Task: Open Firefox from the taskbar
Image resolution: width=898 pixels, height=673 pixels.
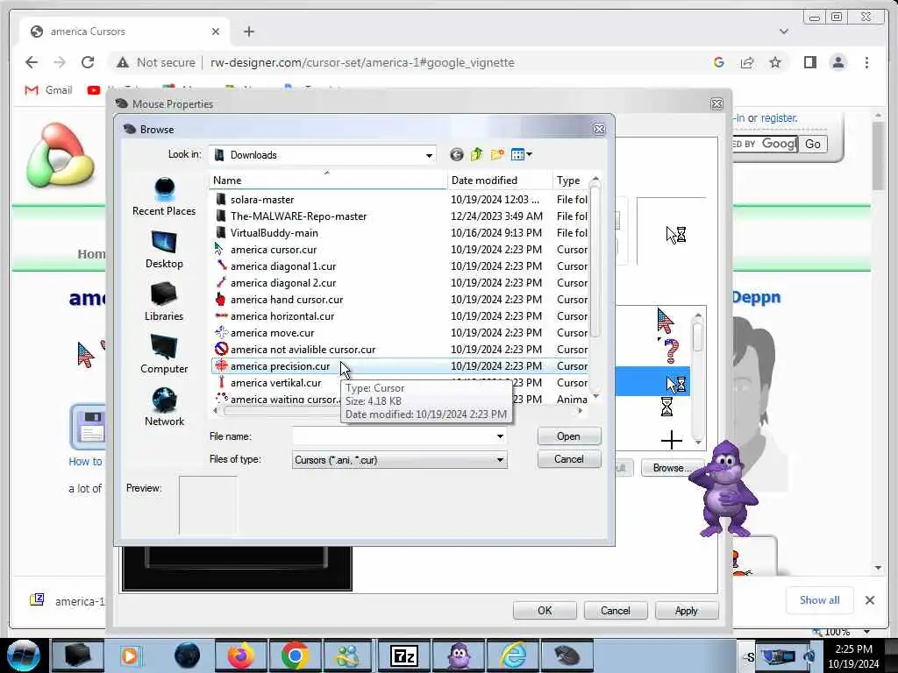Action: (240, 655)
